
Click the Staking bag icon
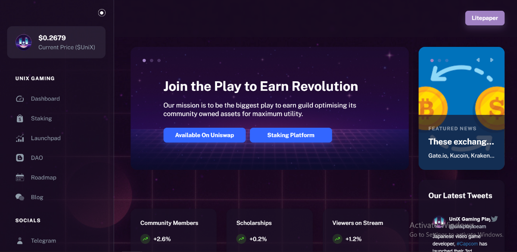tap(20, 119)
